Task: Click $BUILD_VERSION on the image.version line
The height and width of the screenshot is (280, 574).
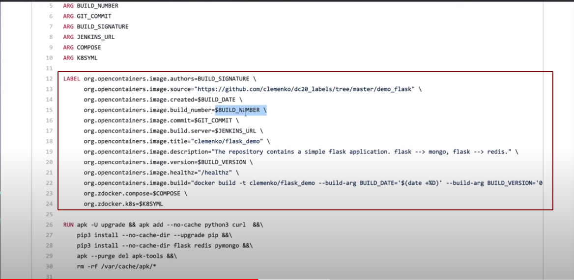Action: click(x=222, y=162)
